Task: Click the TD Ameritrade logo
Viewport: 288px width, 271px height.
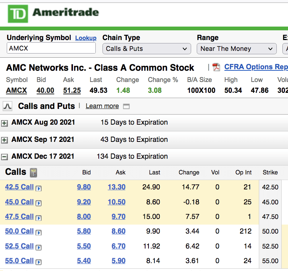Action: click(x=53, y=14)
